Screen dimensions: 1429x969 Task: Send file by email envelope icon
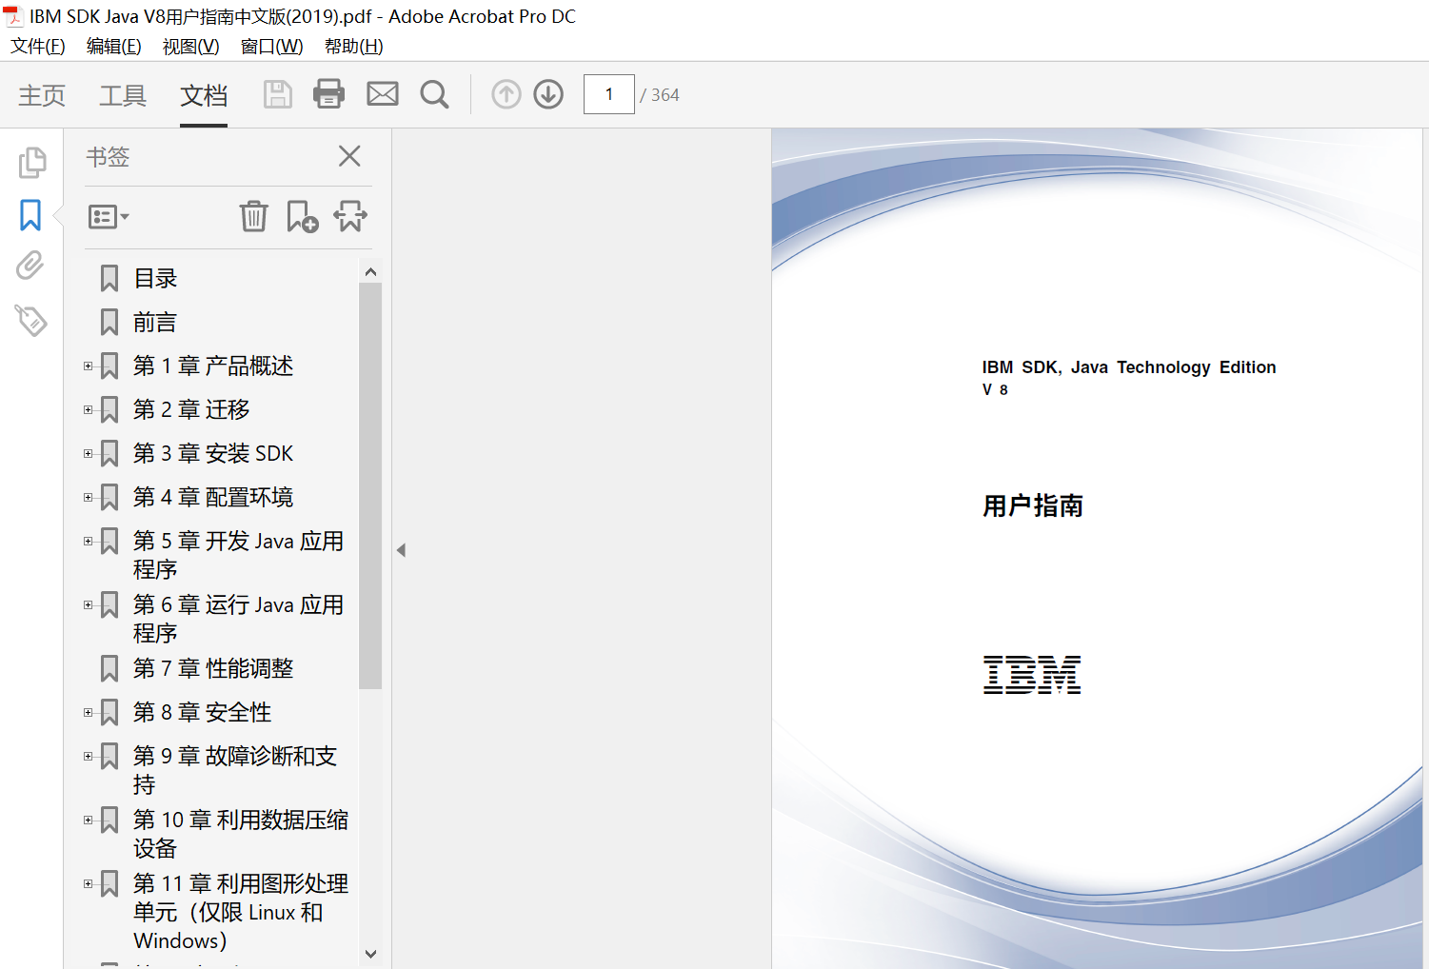click(x=383, y=94)
